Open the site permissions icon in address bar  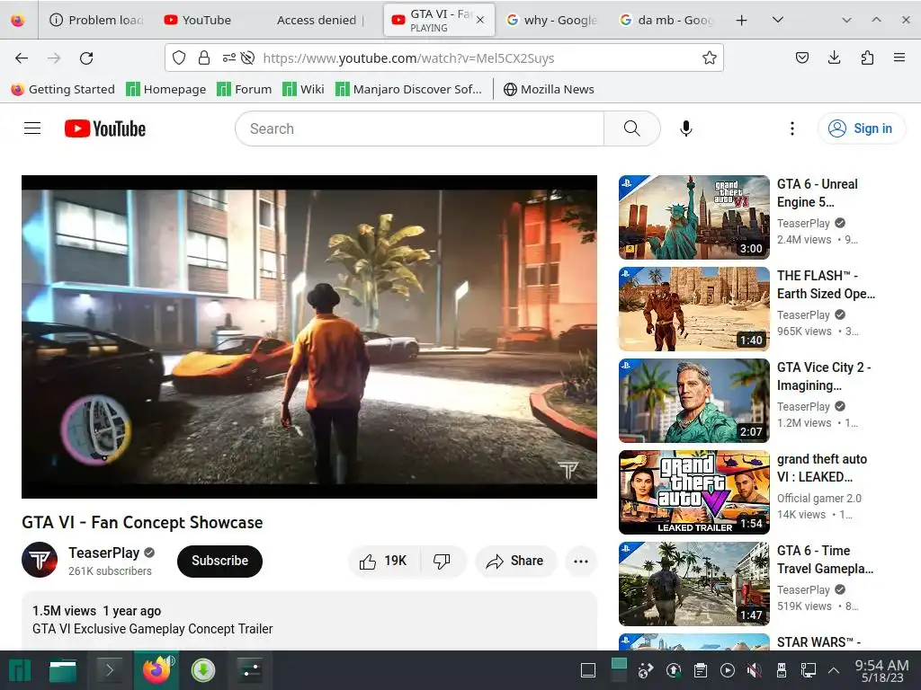tap(229, 58)
